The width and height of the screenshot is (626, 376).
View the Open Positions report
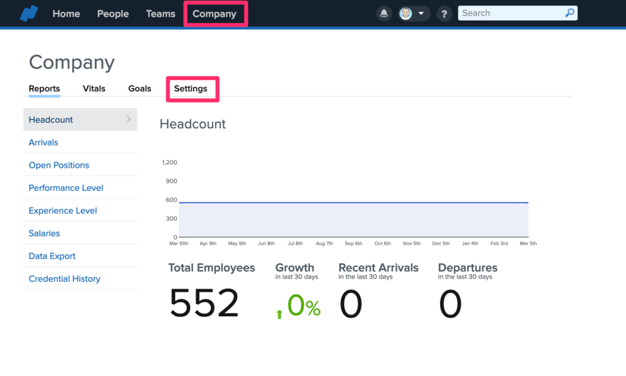[59, 165]
